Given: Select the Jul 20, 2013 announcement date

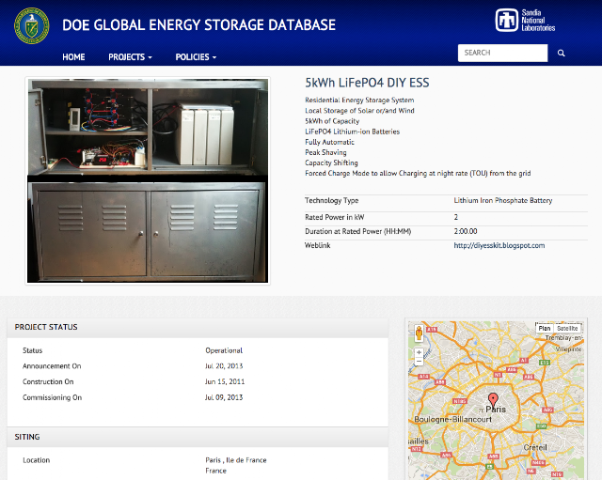Looking at the screenshot, I should (224, 366).
